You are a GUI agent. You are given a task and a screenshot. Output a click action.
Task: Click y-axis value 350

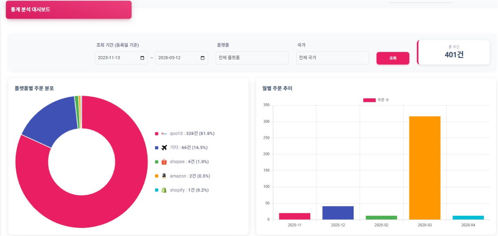[x=266, y=105]
